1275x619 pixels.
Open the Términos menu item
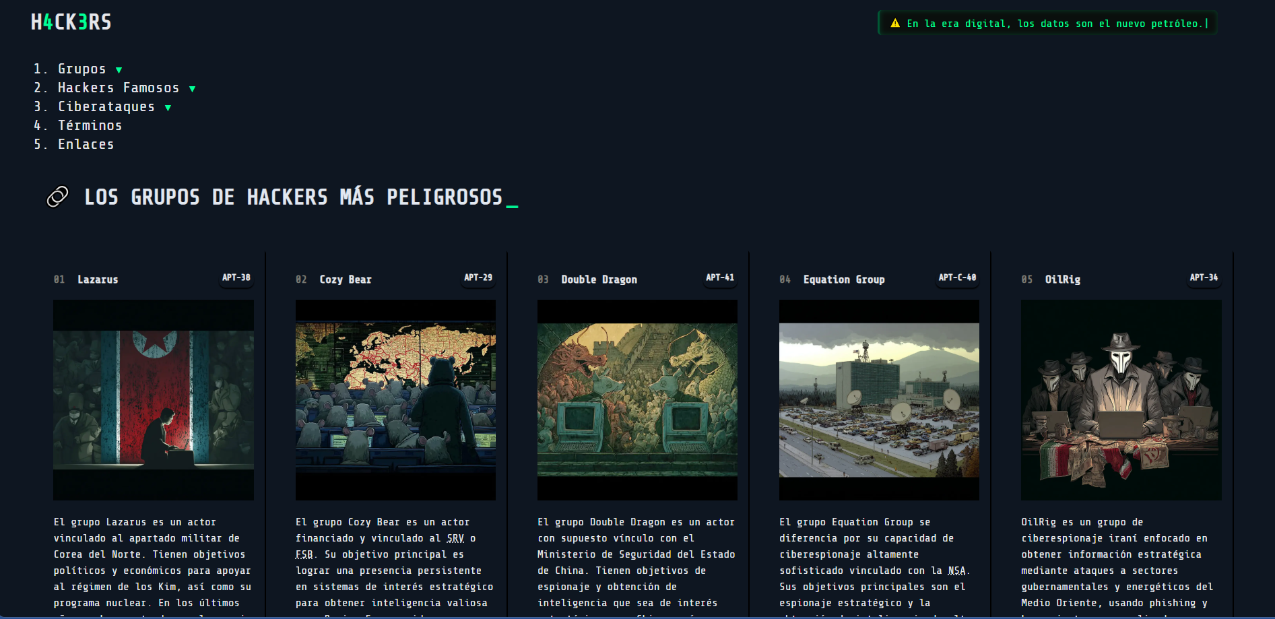[90, 126]
